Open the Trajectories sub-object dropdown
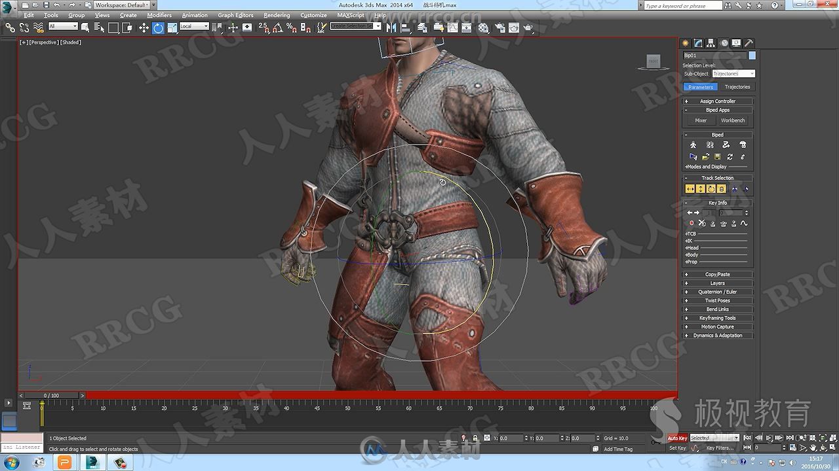 (733, 74)
